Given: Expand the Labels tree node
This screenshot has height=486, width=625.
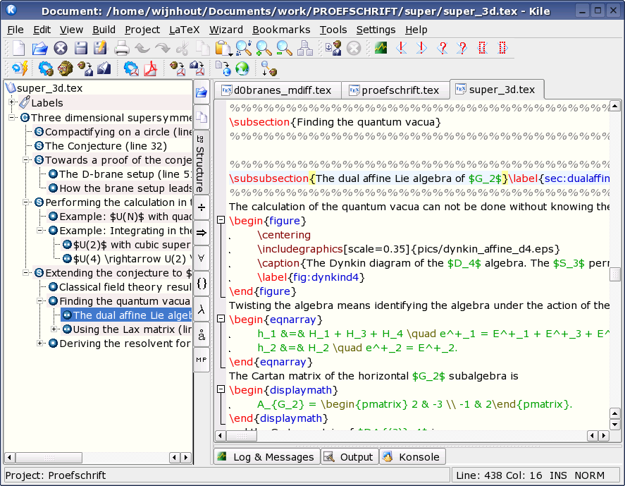Looking at the screenshot, I should click(11, 102).
